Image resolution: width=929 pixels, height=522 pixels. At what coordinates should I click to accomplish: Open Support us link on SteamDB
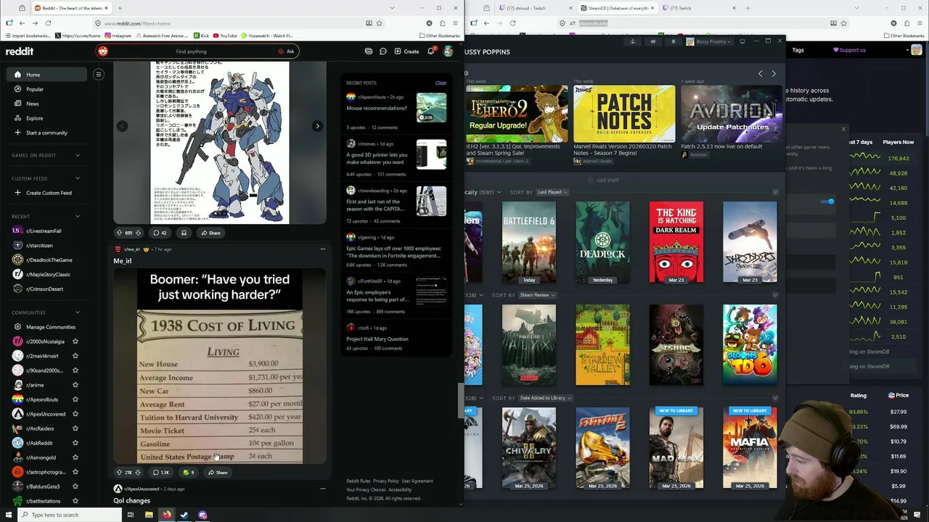849,50
